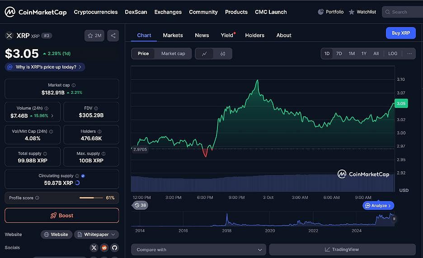Open the Cryptocurrencies nav menu
Image resolution: width=423 pixels, height=258 pixels.
(x=95, y=12)
